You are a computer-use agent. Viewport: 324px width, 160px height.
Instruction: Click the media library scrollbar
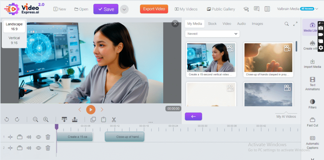[296, 46]
